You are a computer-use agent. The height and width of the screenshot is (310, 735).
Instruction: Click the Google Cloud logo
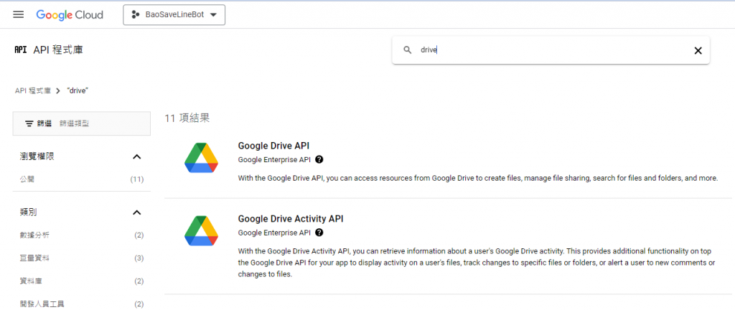[70, 15]
